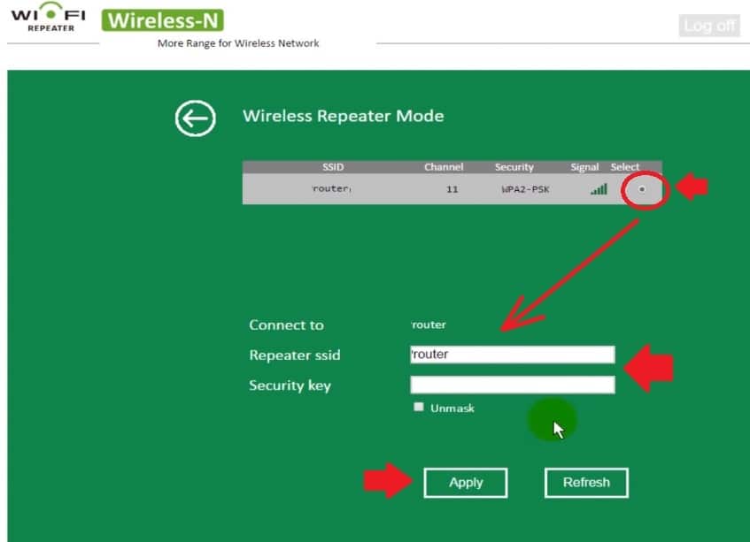Click the red arrow next to the input fields
750x542 pixels.
click(649, 368)
